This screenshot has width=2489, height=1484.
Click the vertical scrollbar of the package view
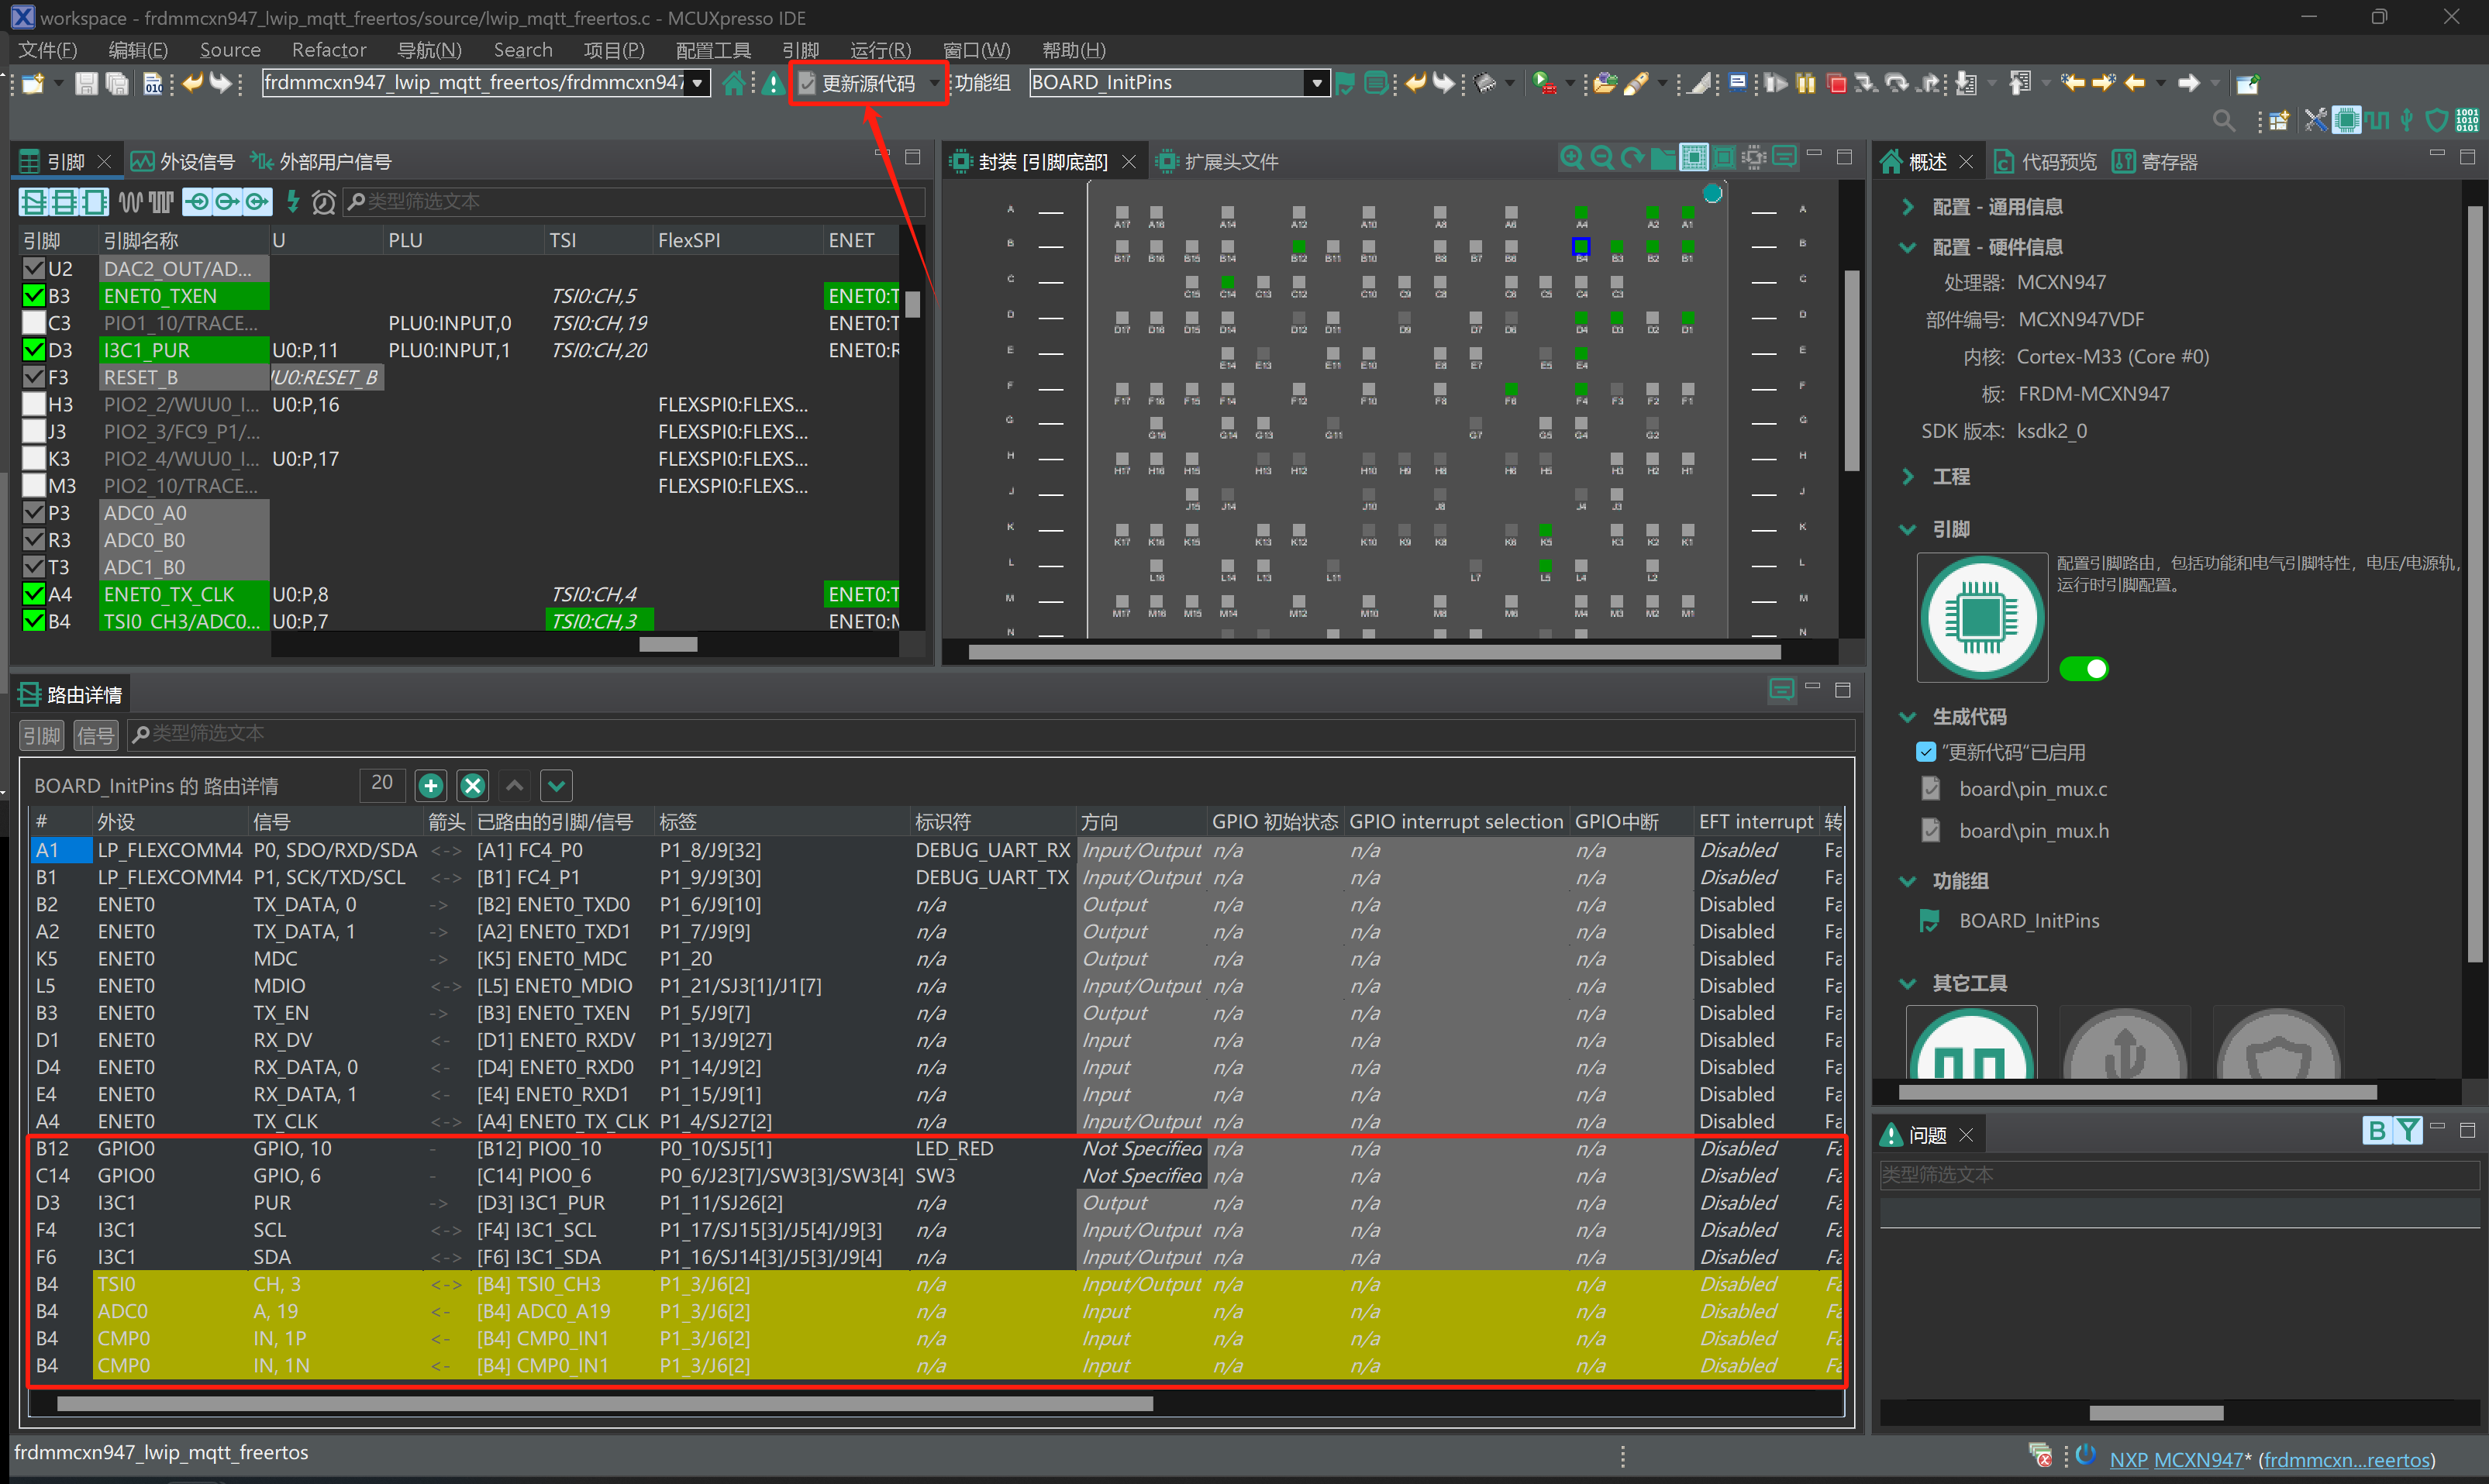point(1851,370)
